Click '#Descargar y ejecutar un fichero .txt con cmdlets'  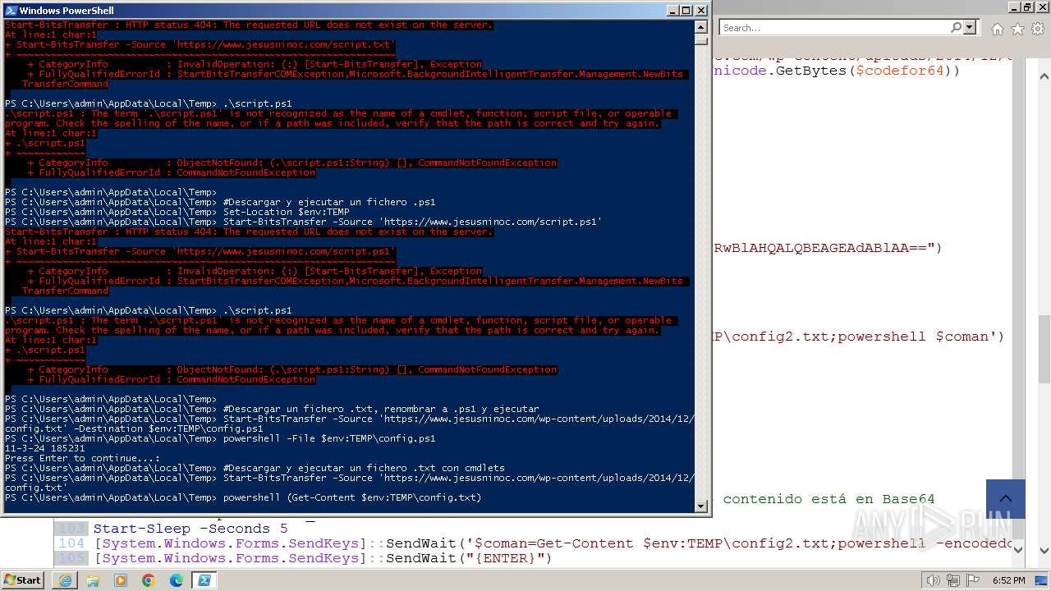click(x=364, y=468)
